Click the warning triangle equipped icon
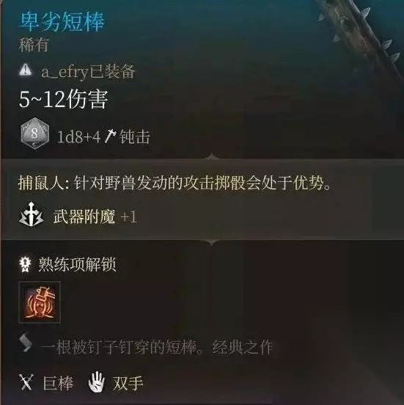 coord(26,70)
